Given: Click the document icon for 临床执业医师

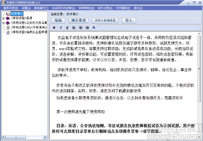Looking at the screenshot, I should pos(8,32).
